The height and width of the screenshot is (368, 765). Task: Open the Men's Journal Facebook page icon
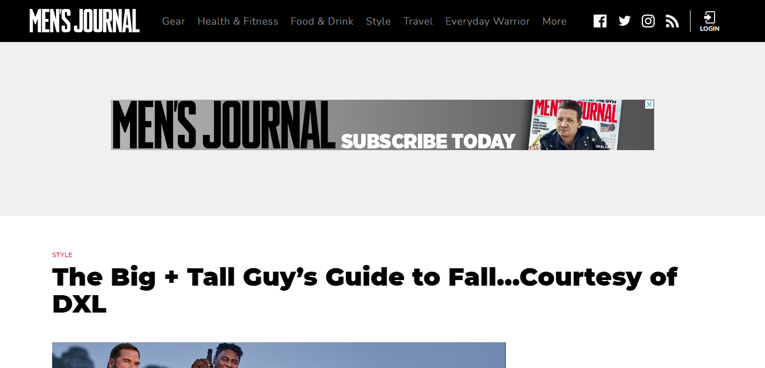(x=600, y=21)
